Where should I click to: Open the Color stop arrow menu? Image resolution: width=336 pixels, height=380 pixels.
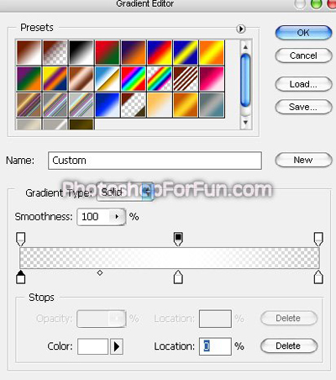[x=117, y=347]
